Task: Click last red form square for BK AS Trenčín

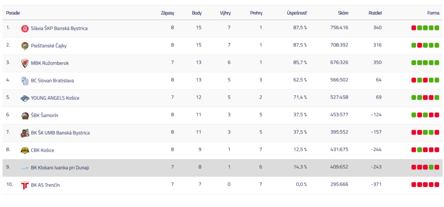Action: [x=437, y=185]
